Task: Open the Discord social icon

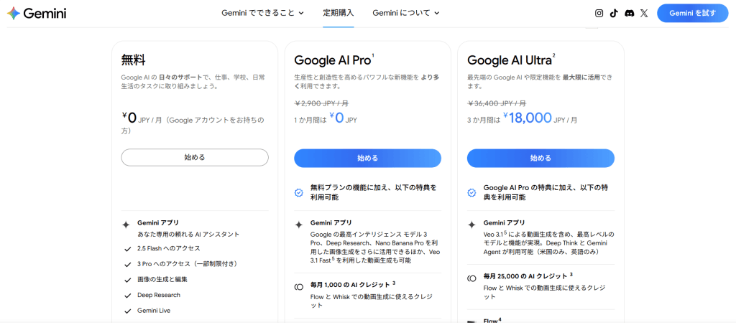Action: [x=629, y=13]
